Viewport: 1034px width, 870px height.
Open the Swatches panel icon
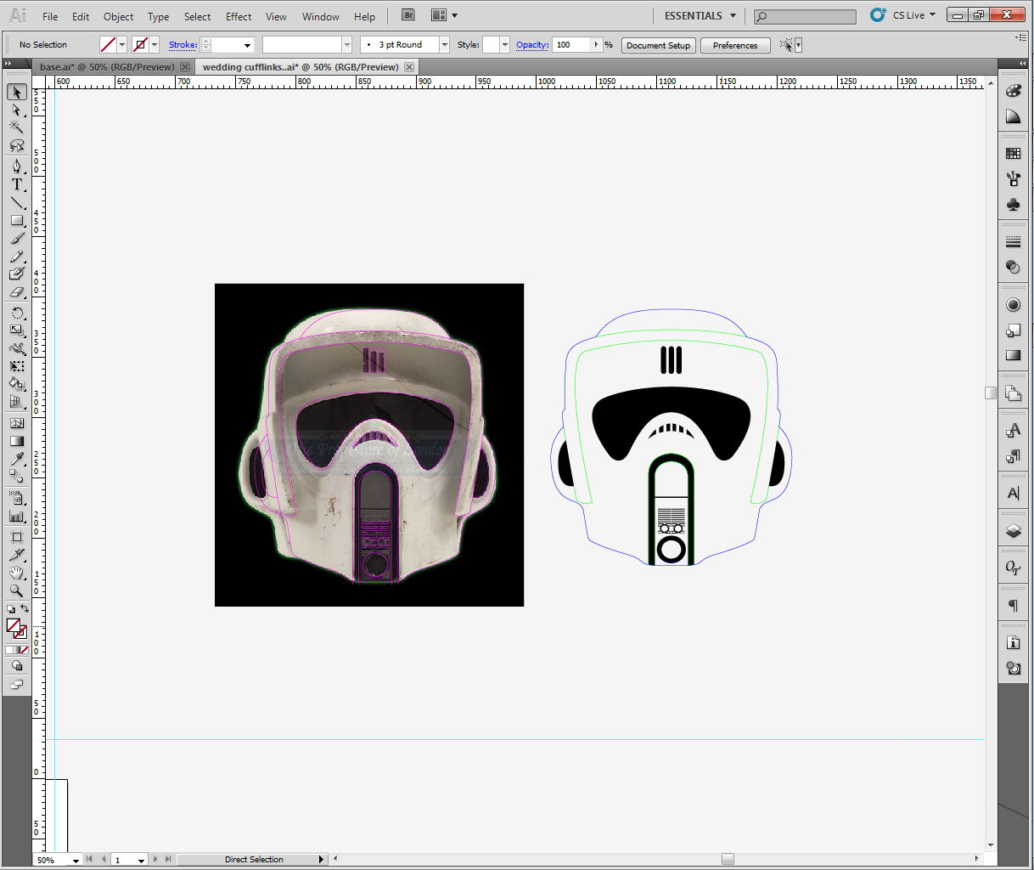pos(1013,154)
